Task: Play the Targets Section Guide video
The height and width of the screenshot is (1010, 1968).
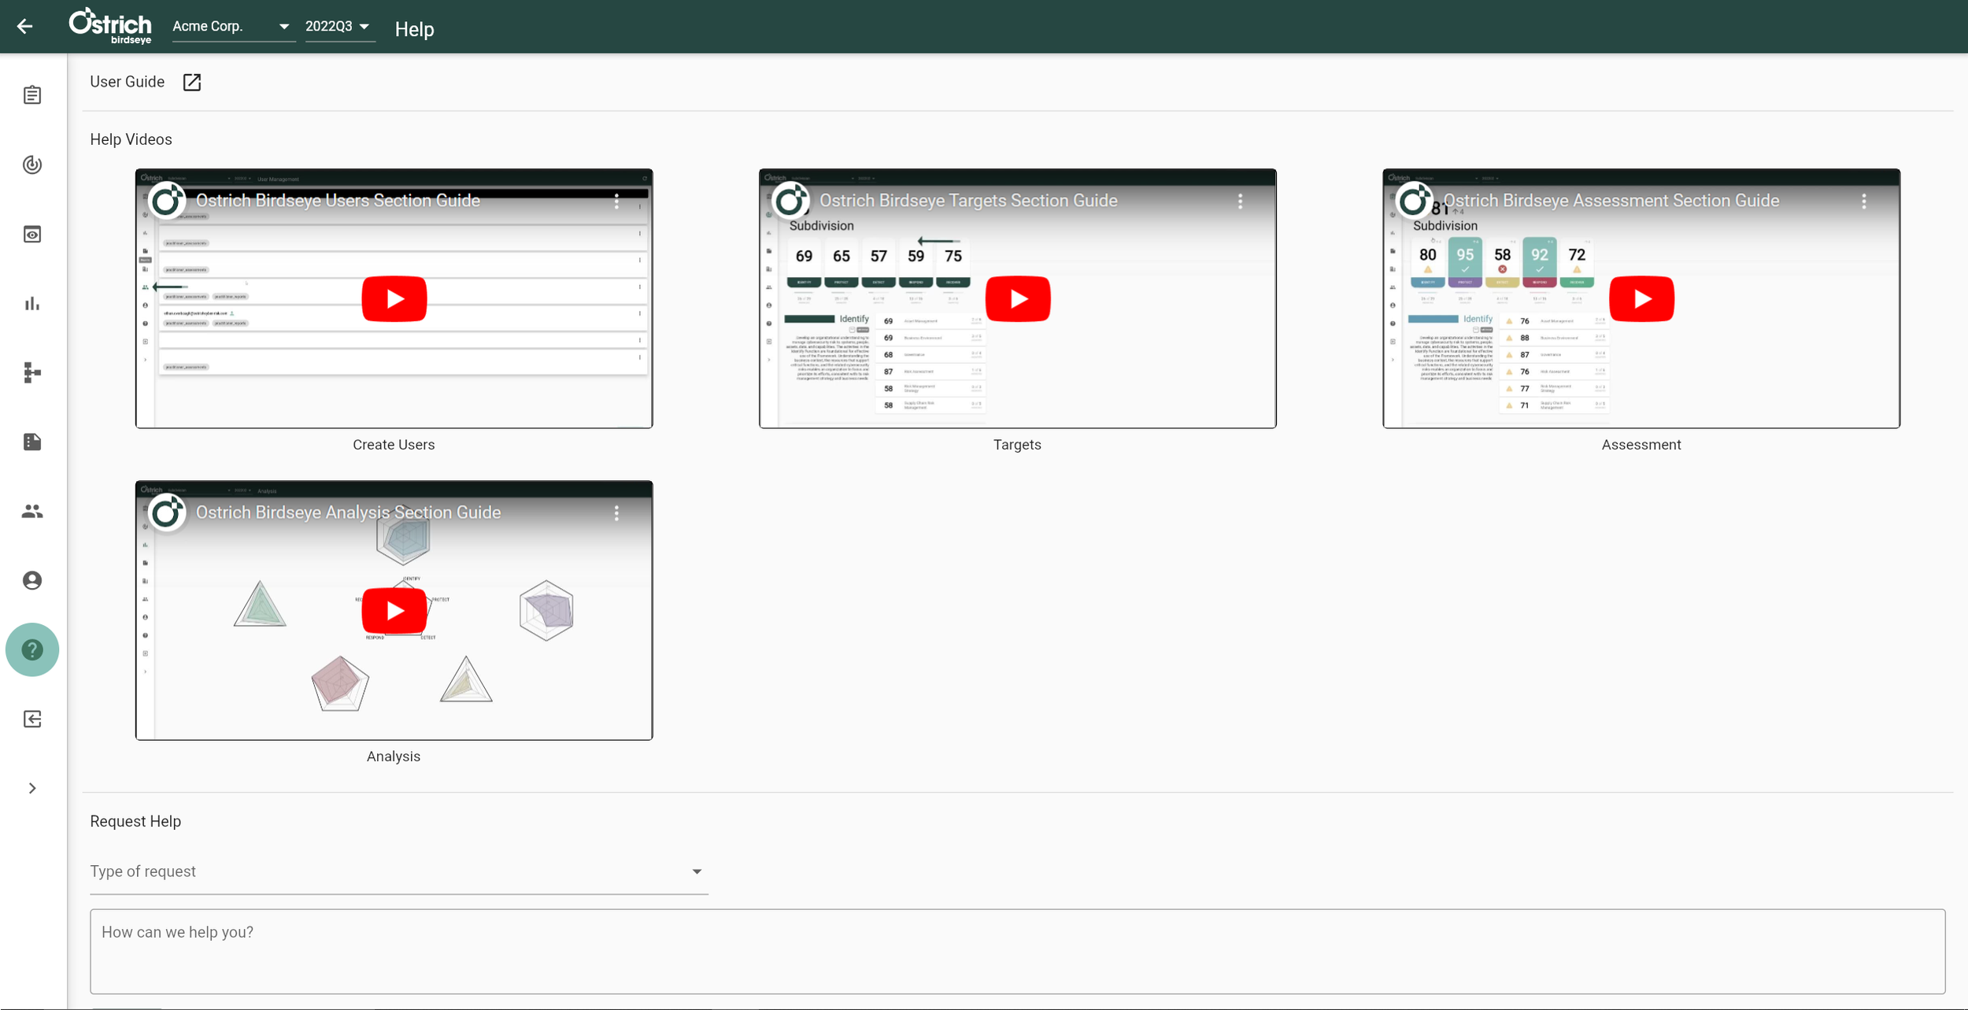Action: point(1017,299)
